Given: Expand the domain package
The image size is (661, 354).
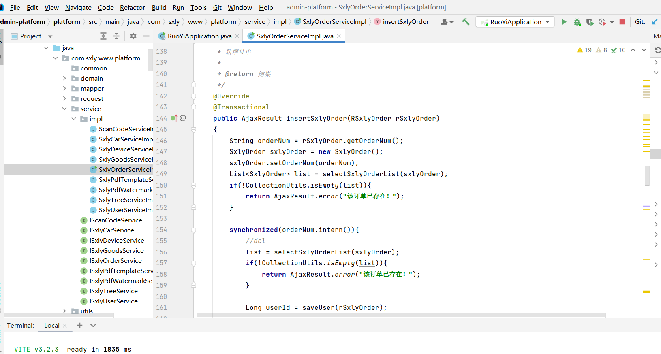Looking at the screenshot, I should coord(64,78).
